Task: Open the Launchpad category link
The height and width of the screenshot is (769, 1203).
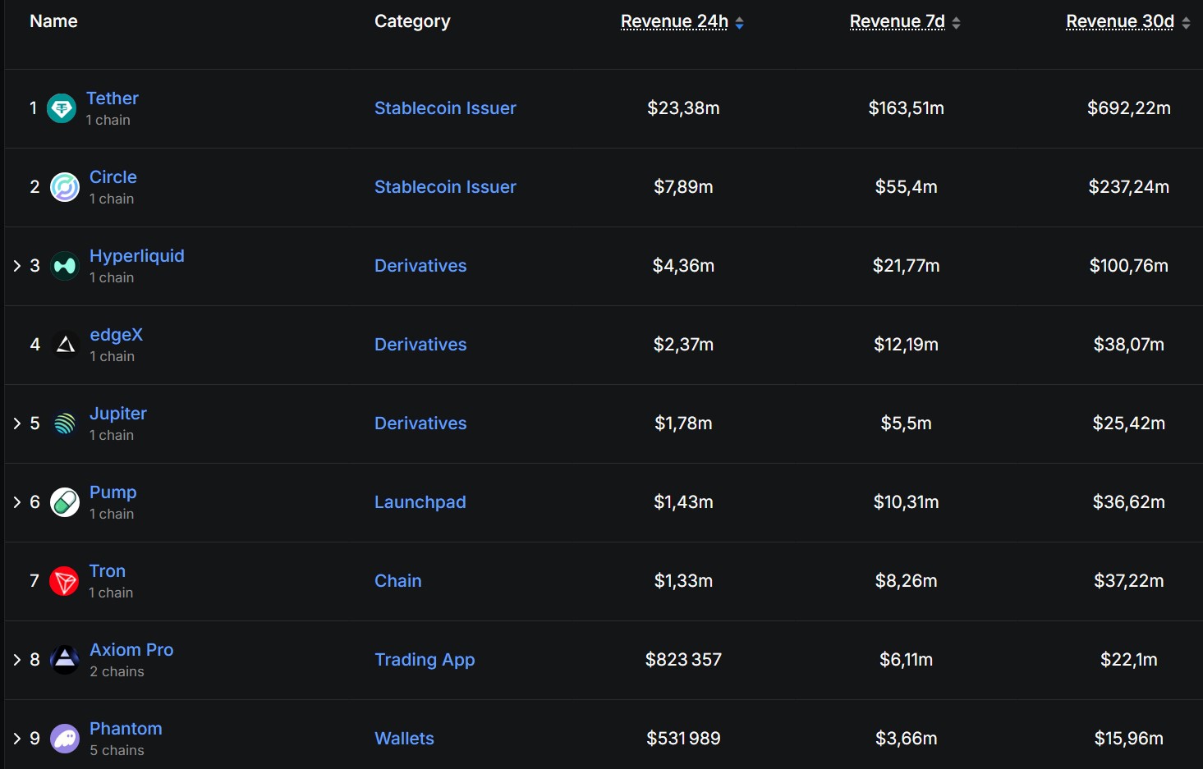Action: [x=420, y=501]
